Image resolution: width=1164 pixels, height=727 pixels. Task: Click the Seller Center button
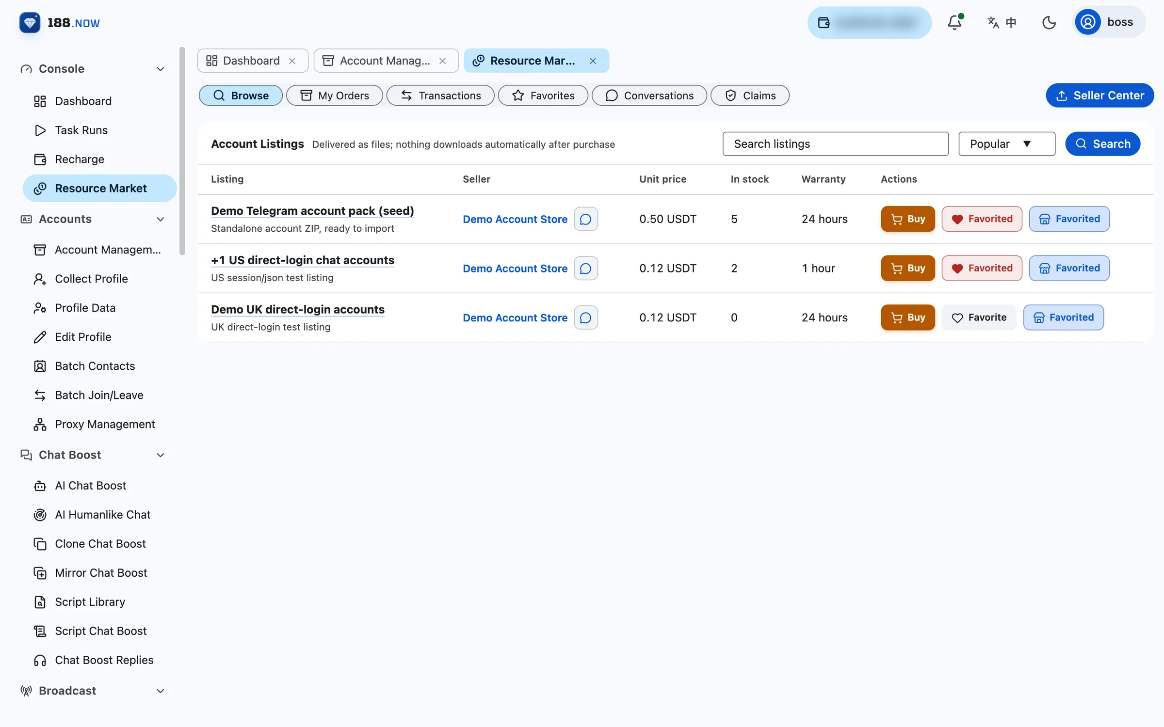pyautogui.click(x=1099, y=95)
